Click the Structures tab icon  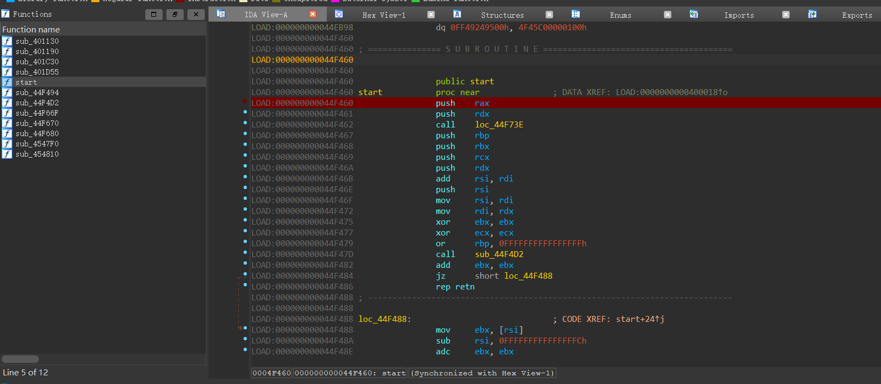coord(457,14)
